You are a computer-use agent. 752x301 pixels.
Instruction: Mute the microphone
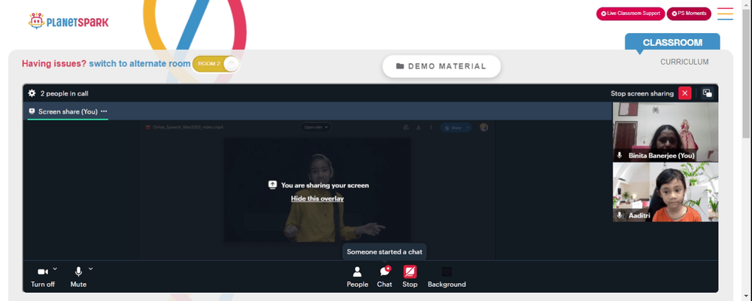(x=78, y=277)
